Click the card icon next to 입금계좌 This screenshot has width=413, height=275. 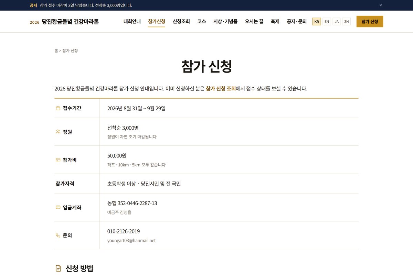[58, 207]
